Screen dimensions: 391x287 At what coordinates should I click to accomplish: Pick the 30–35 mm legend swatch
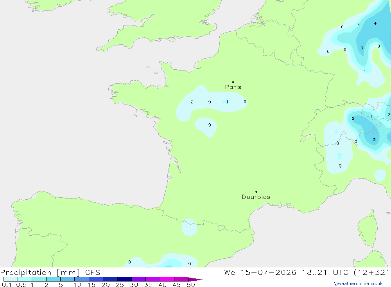coord(139,279)
